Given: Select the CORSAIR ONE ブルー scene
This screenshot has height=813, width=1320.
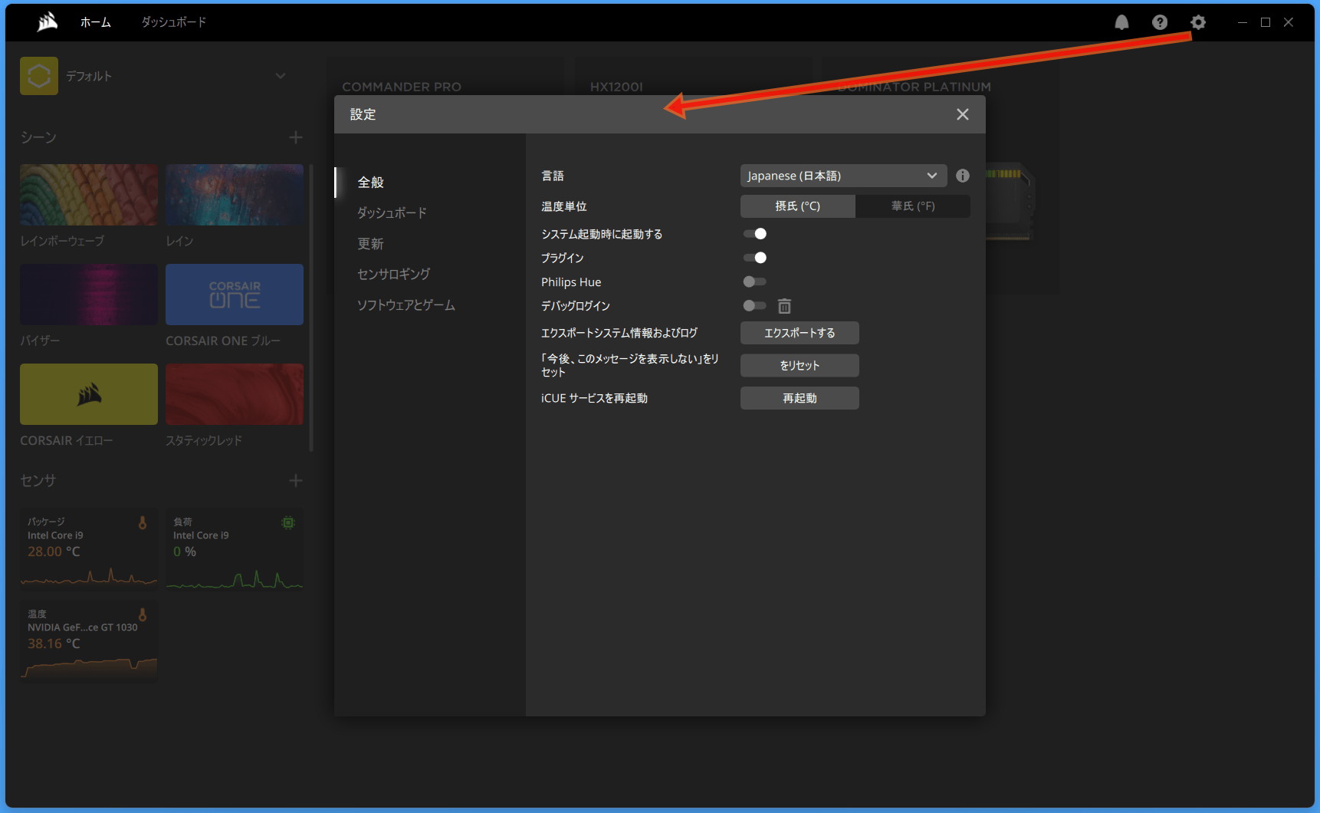Looking at the screenshot, I should tap(235, 295).
